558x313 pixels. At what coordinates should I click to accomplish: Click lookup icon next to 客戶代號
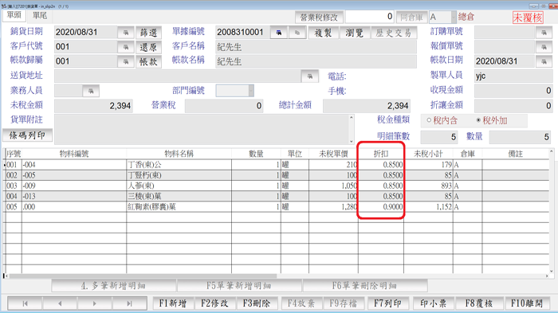126,47
